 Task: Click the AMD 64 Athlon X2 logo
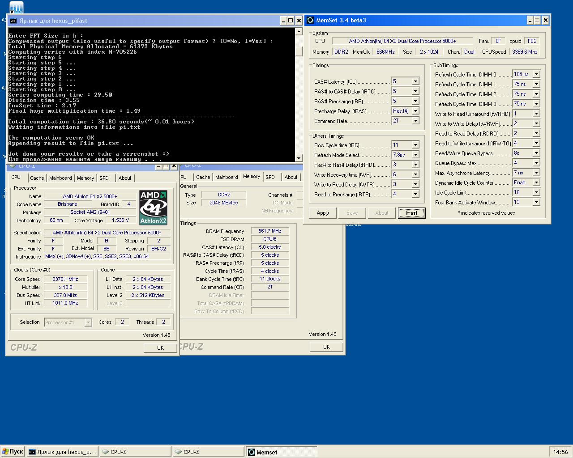(153, 208)
